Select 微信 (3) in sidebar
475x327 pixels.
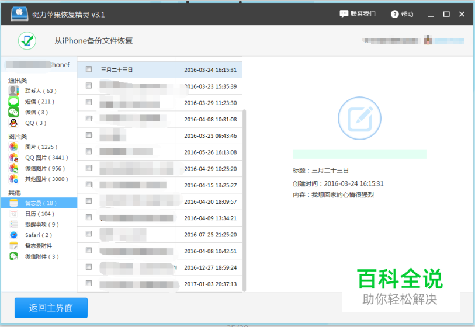[36, 112]
